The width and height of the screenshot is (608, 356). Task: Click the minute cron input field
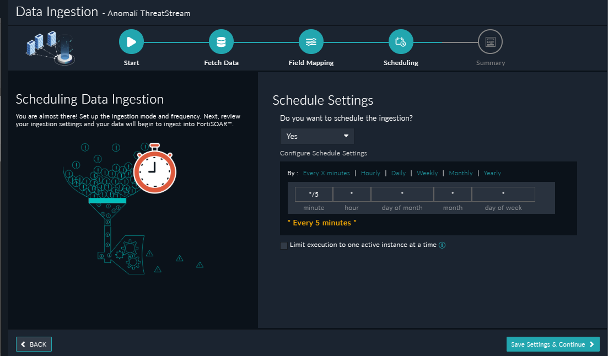(x=314, y=194)
